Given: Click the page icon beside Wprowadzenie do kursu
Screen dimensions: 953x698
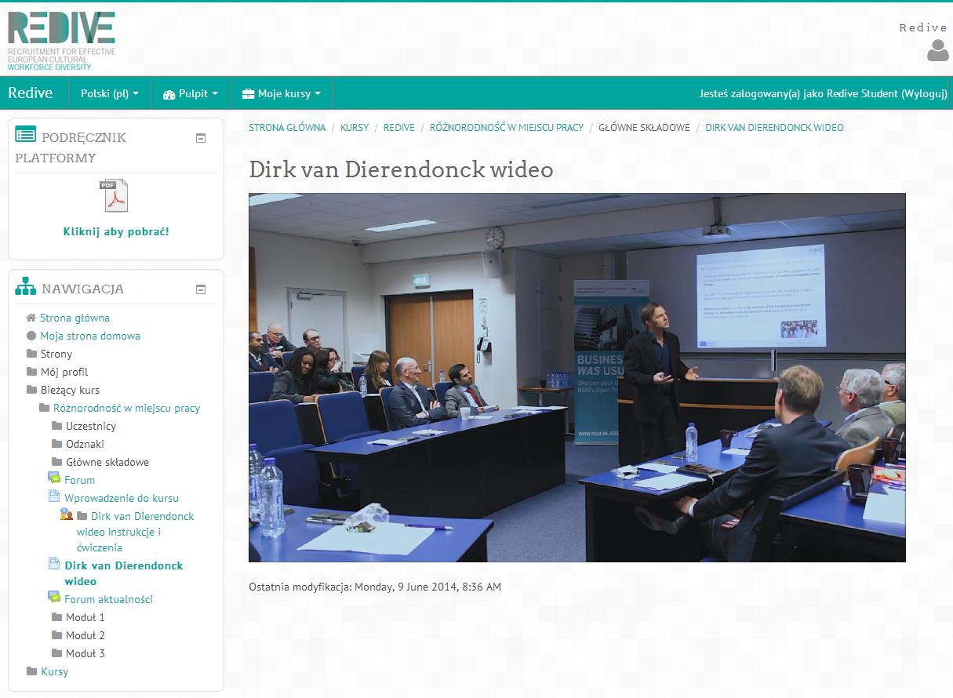Looking at the screenshot, I should [54, 497].
